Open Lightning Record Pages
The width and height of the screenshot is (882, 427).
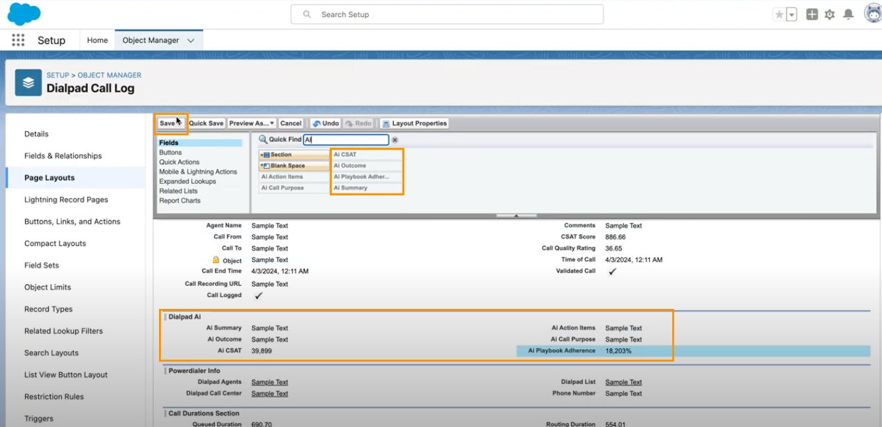click(66, 199)
